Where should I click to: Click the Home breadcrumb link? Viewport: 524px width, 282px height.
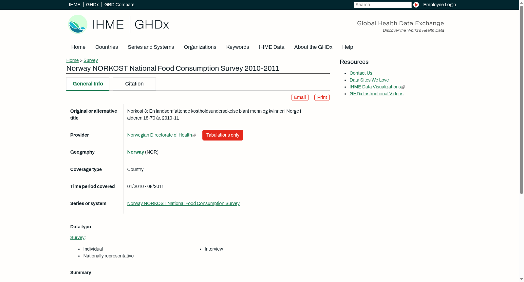(x=72, y=60)
